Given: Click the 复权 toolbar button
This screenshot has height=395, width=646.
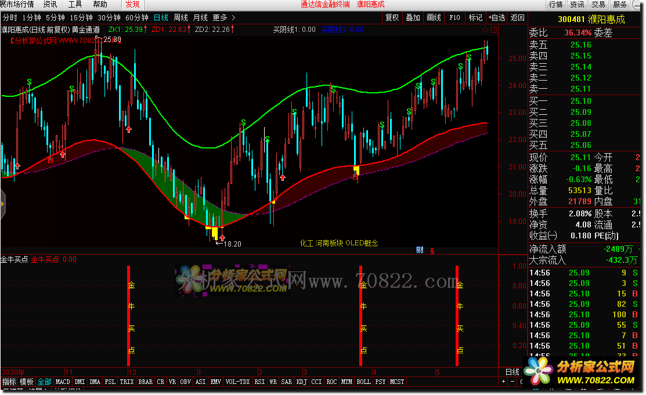Looking at the screenshot, I should coord(392,18).
